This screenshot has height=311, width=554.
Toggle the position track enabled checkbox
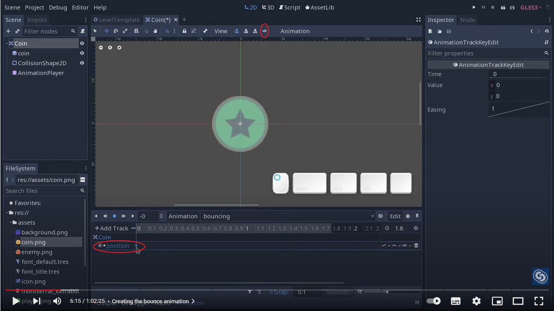pos(100,246)
